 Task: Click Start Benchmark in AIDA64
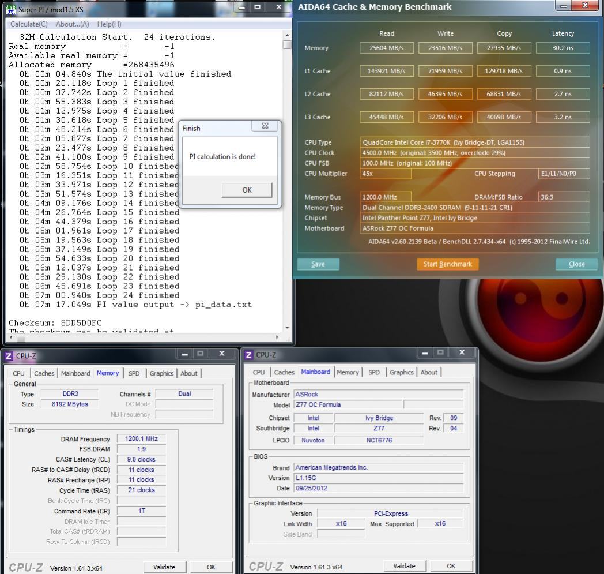448,264
